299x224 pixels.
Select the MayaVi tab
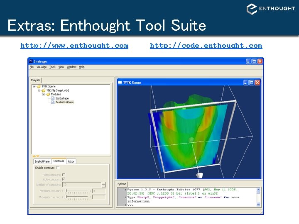(35, 80)
